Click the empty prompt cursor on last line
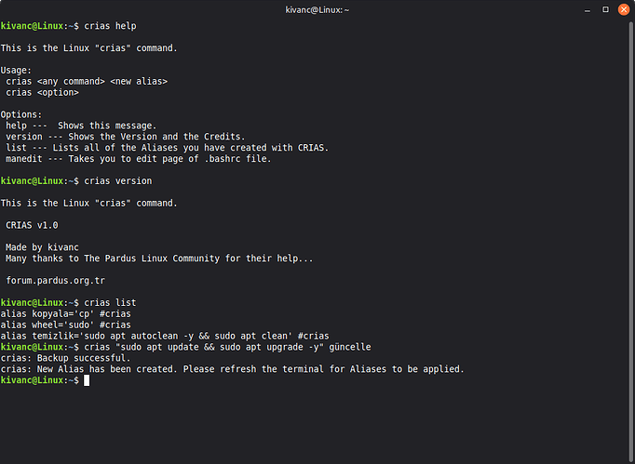This screenshot has height=464, width=635. 87,380
